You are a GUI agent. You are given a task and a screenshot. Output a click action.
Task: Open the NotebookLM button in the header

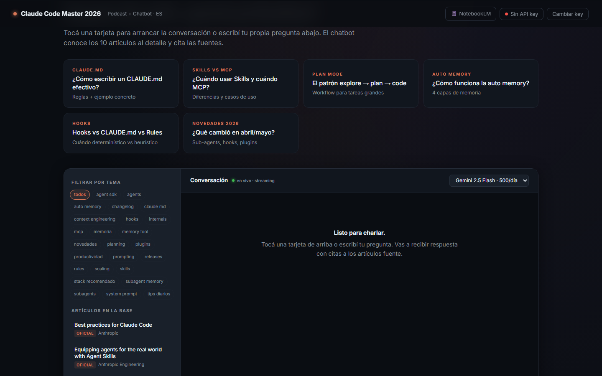tap(471, 14)
